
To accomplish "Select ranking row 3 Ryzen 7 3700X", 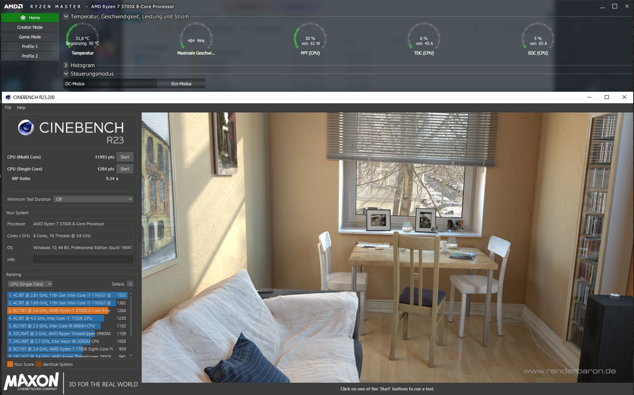I will click(x=67, y=311).
